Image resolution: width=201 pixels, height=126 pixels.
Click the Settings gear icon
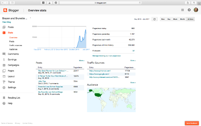[4, 88]
